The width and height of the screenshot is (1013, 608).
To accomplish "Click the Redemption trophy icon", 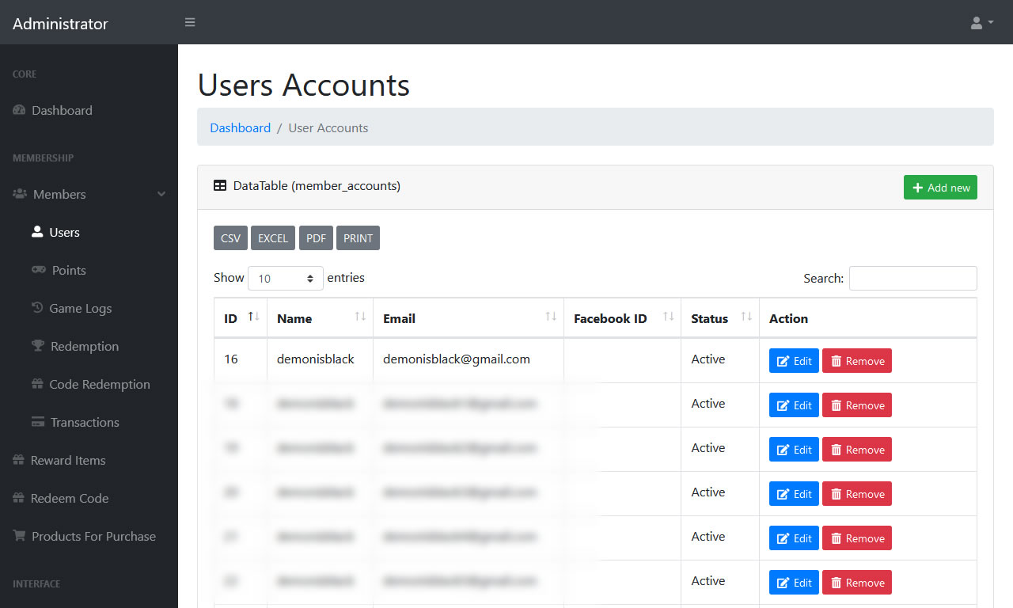I will [x=37, y=346].
